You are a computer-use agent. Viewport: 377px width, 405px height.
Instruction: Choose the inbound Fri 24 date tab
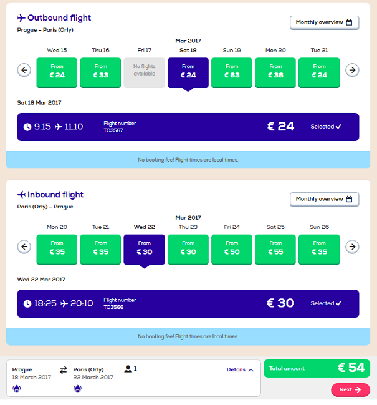click(232, 249)
